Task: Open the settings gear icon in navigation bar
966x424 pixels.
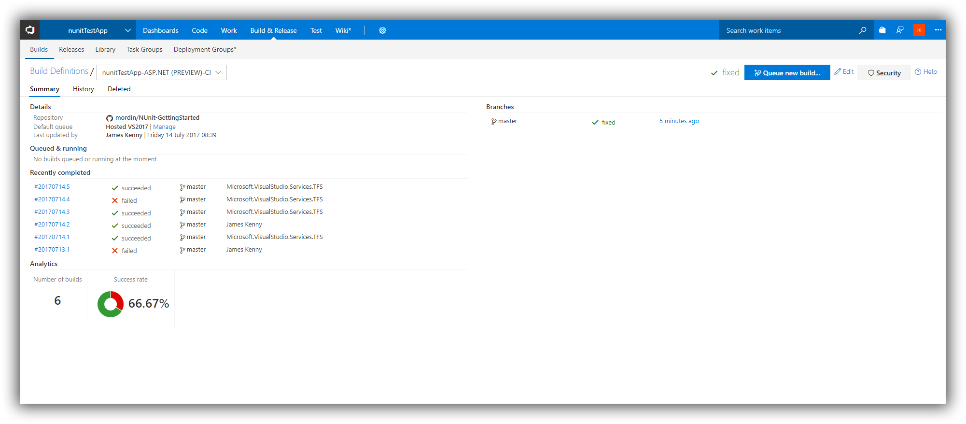Action: tap(382, 30)
